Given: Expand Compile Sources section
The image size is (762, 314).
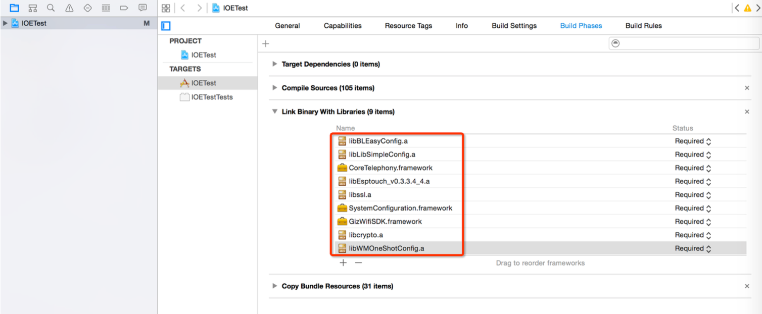Looking at the screenshot, I should click(275, 88).
